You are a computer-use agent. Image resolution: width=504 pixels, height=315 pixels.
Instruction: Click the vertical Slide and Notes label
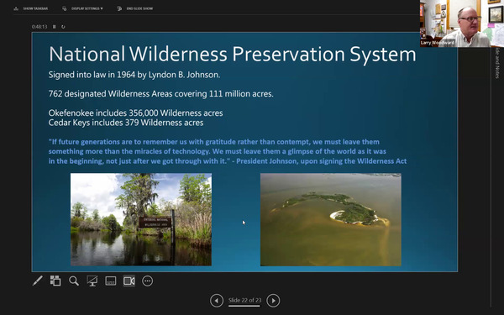497,63
